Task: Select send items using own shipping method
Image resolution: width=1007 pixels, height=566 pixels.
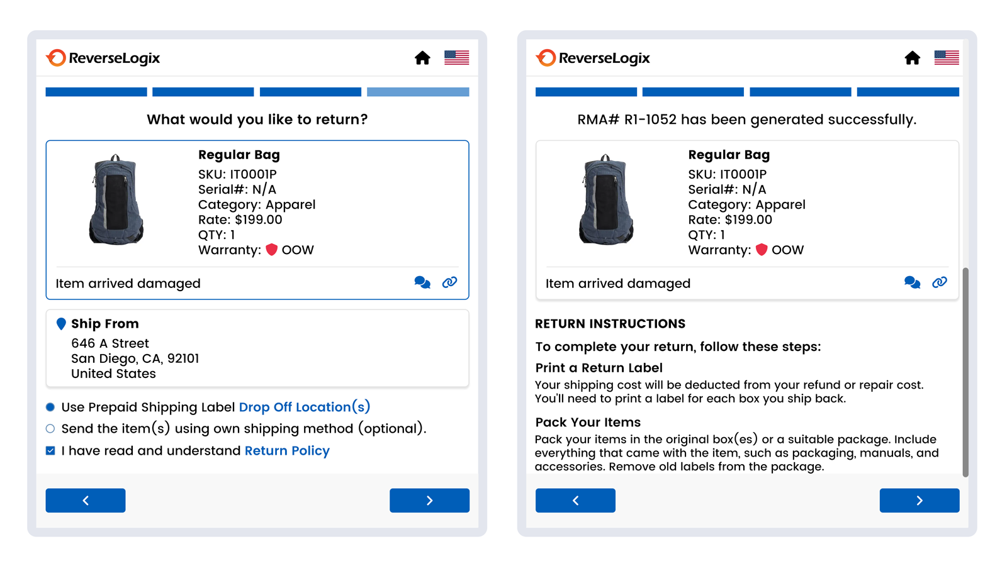Action: pyautogui.click(x=50, y=428)
